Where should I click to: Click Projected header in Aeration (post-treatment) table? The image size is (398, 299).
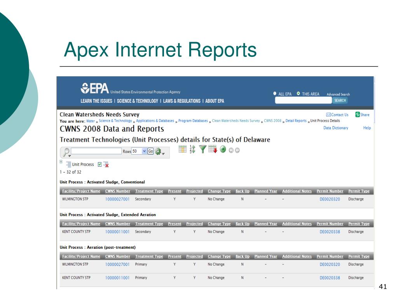(x=194, y=256)
